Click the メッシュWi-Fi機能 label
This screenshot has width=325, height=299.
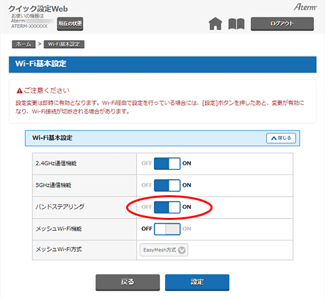[x=58, y=228]
